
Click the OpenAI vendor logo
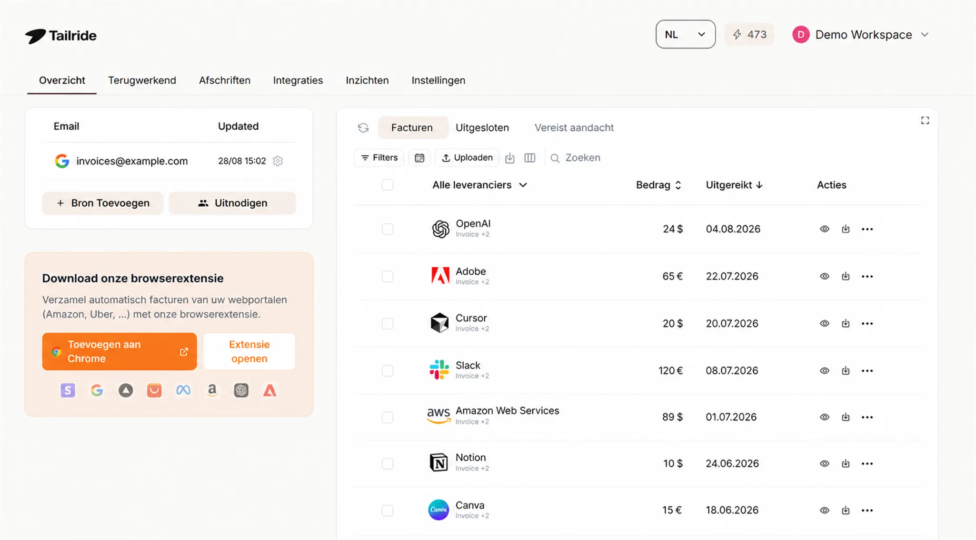440,229
